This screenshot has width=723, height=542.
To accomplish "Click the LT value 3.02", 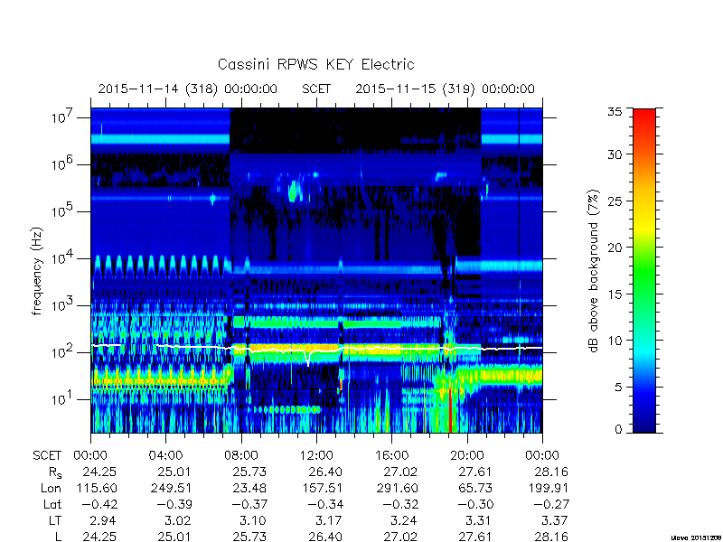I will (x=178, y=520).
